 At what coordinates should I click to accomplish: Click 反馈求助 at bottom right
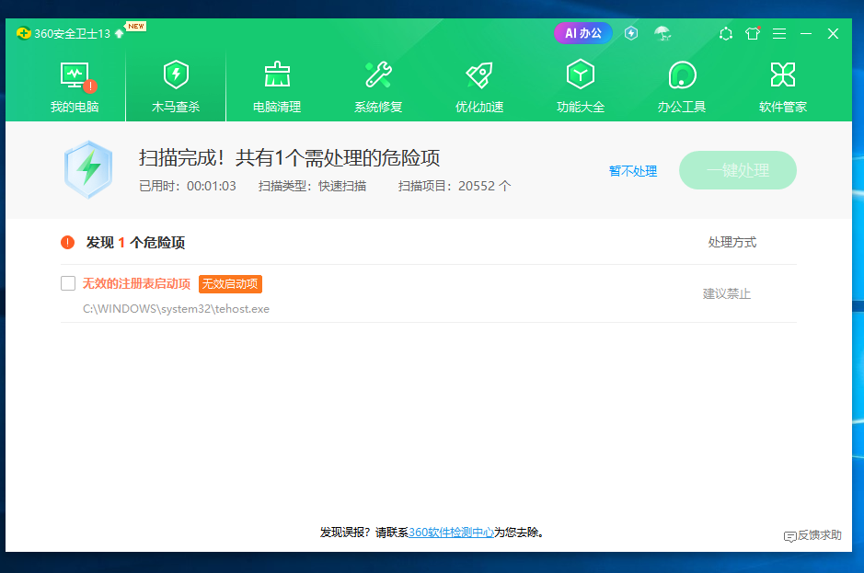click(x=812, y=535)
